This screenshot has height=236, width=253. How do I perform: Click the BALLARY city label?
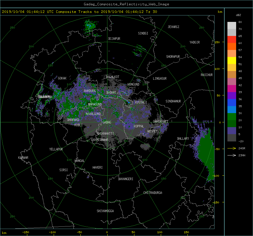tap(183, 139)
